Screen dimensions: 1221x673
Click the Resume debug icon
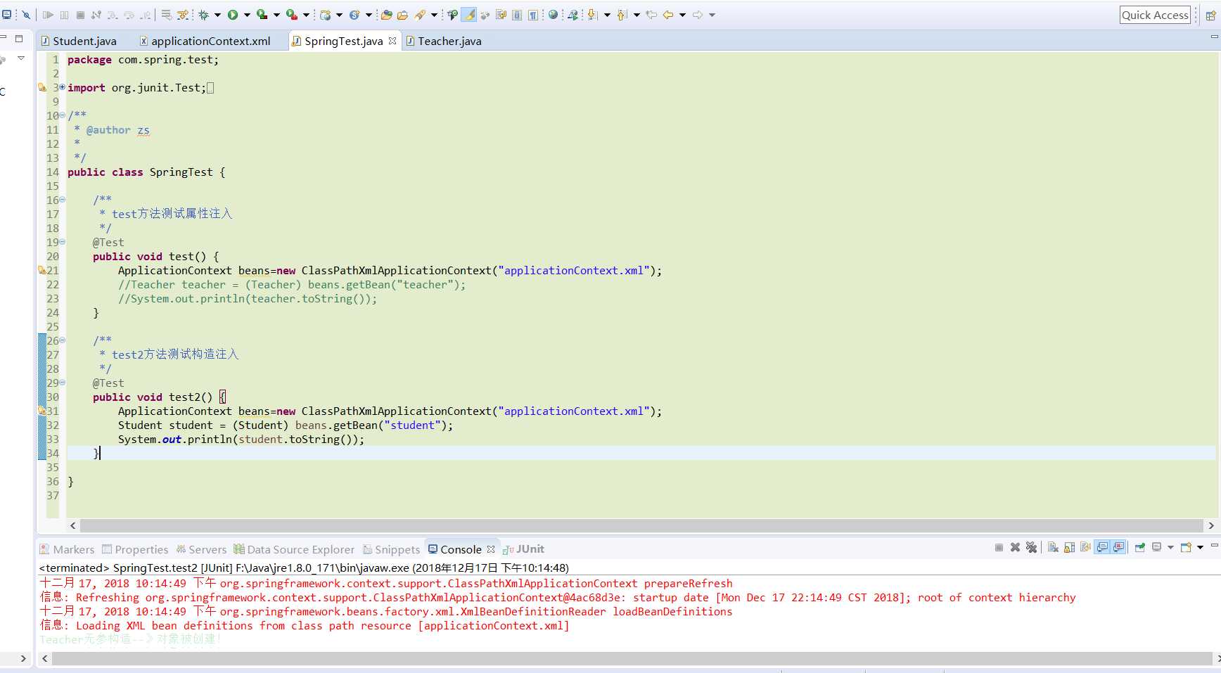point(48,15)
